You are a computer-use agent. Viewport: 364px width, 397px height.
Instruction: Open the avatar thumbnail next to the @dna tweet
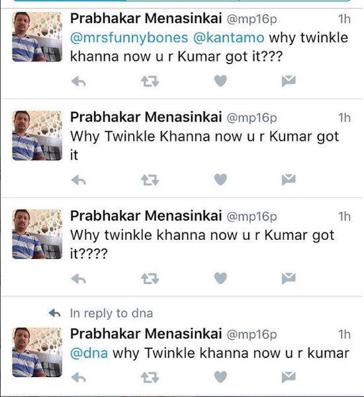(x=37, y=353)
